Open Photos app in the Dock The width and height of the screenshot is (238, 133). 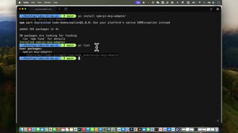tap(51, 129)
